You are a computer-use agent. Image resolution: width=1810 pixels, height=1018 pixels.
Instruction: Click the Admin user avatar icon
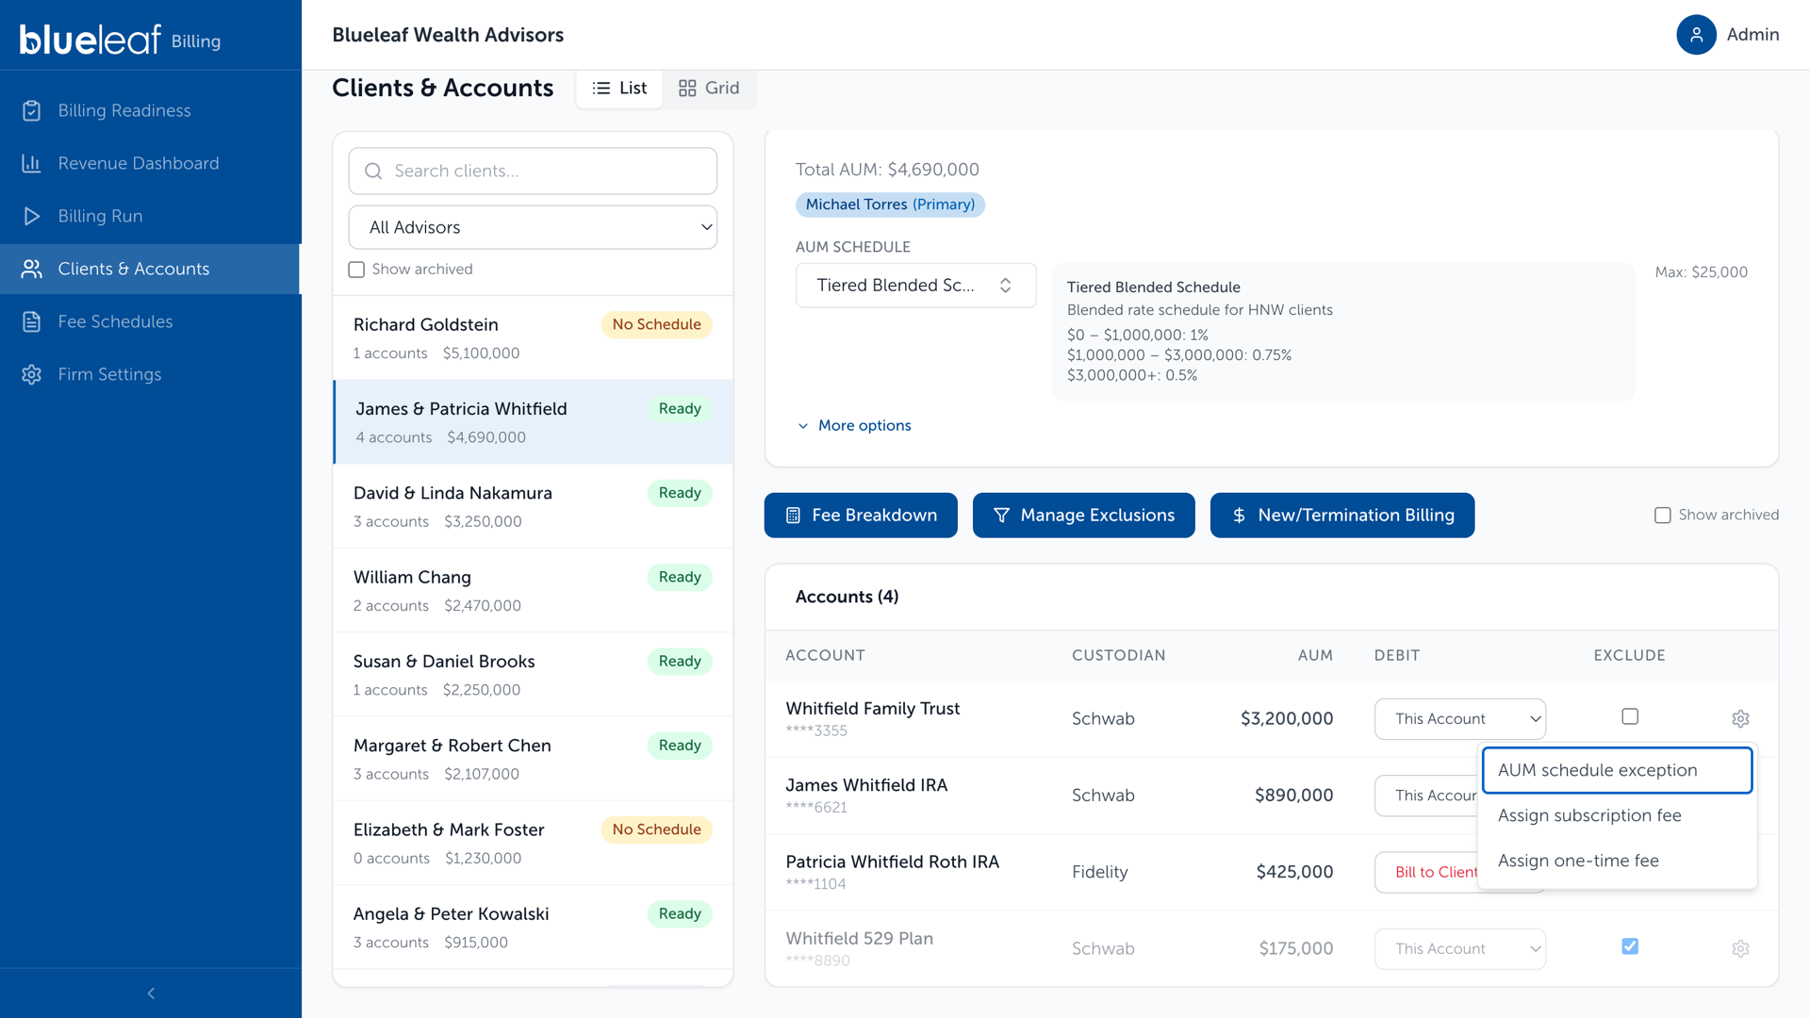(x=1696, y=35)
